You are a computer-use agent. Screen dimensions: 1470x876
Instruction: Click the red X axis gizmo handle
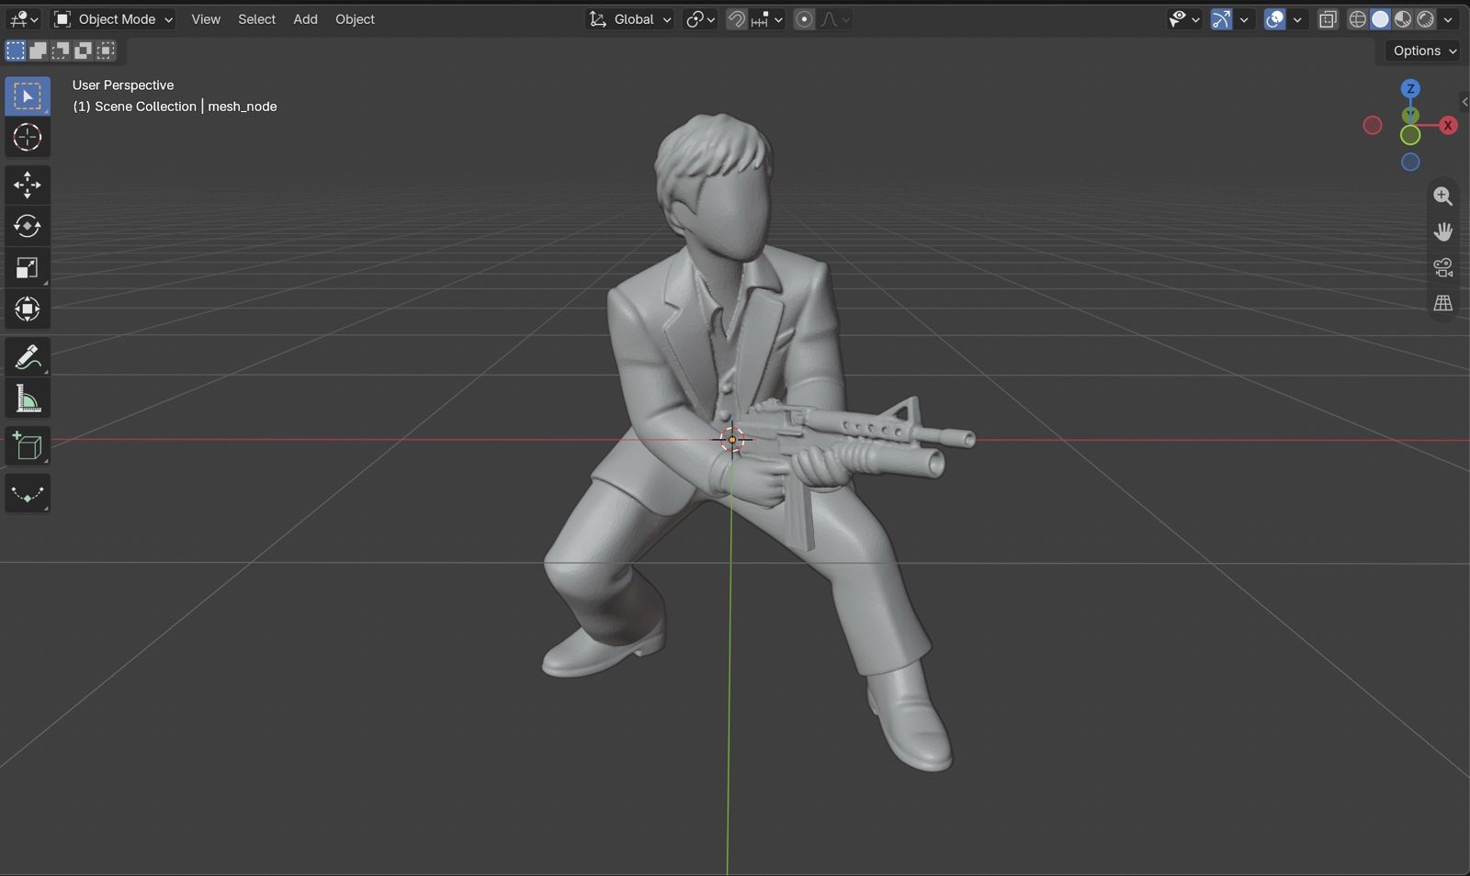[x=1448, y=125]
